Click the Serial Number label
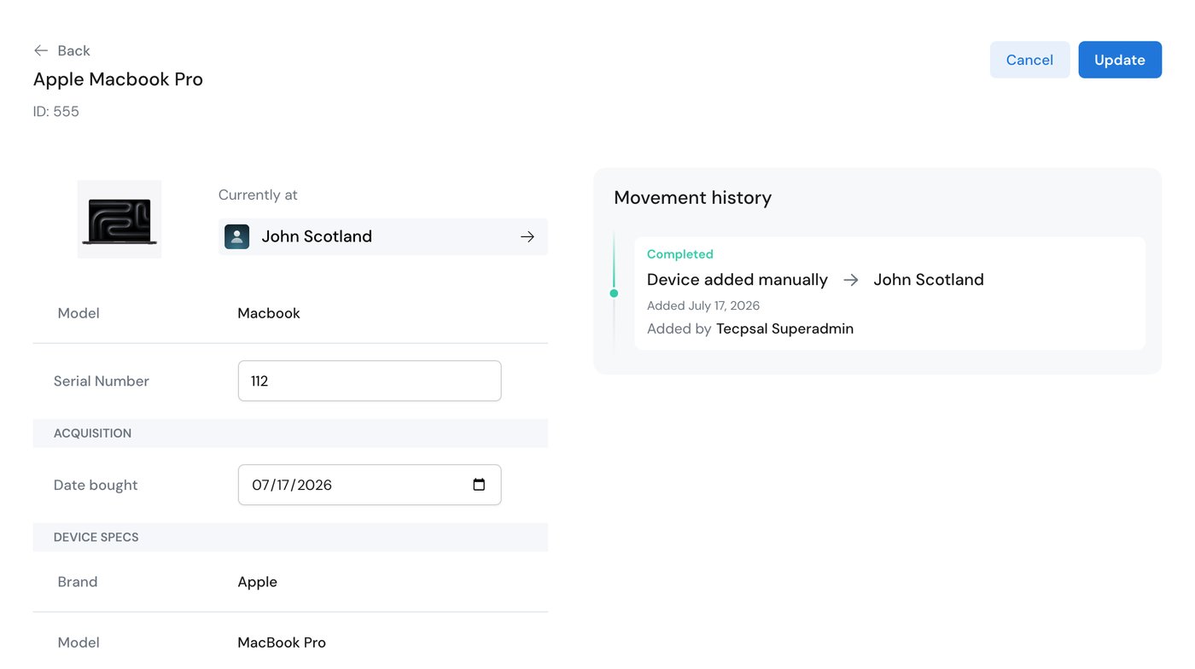 click(x=102, y=381)
